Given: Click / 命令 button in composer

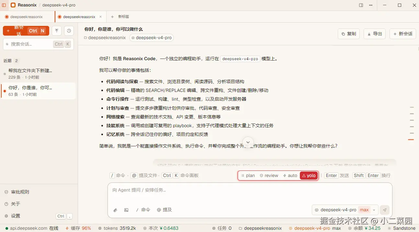Looking at the screenshot, I should 143,210.
